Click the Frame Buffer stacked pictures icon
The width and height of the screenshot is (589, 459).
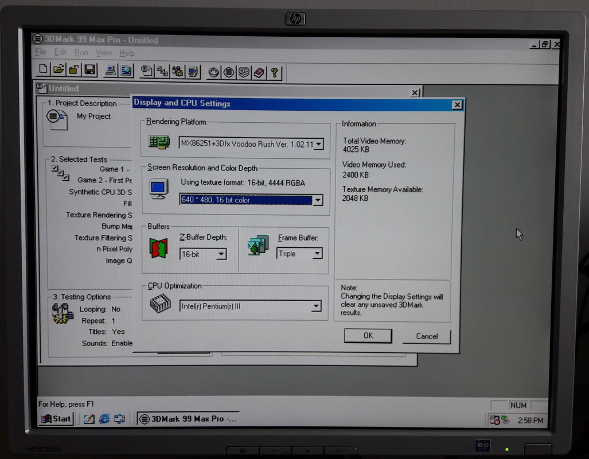pyautogui.click(x=258, y=245)
